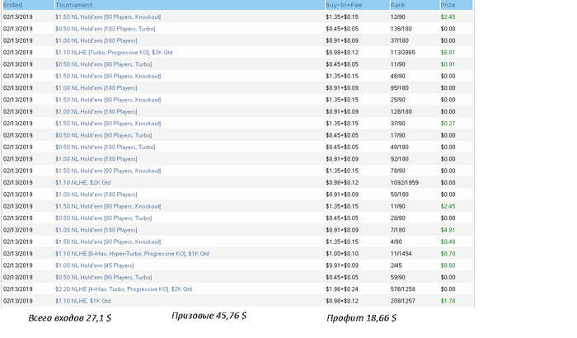Open the $1.10 NLHE, $1K Gtd tournament link
Screen dimensions: 577x338
click(x=82, y=301)
